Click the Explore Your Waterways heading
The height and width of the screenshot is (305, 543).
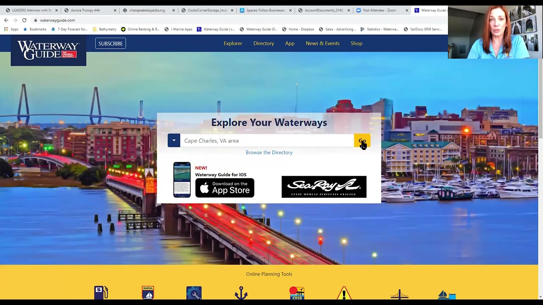coord(269,122)
